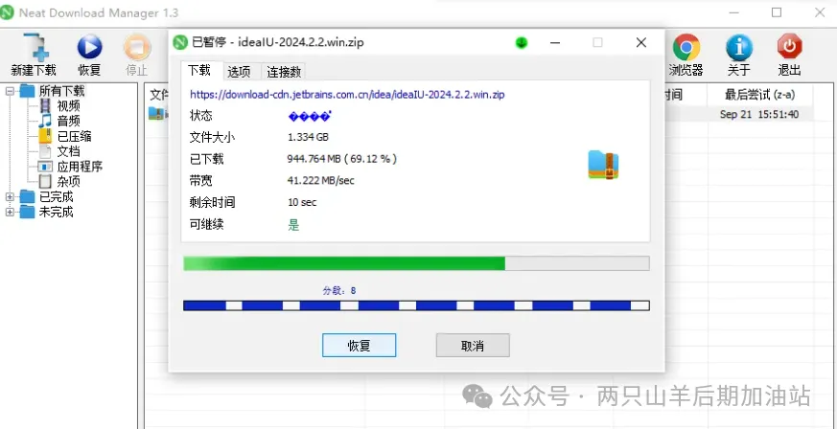Expand the Incomplete (未完成) tree node
The image size is (837, 429).
pos(10,212)
